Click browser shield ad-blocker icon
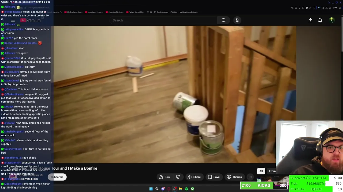The image size is (343, 192). pyautogui.click(x=307, y=8)
